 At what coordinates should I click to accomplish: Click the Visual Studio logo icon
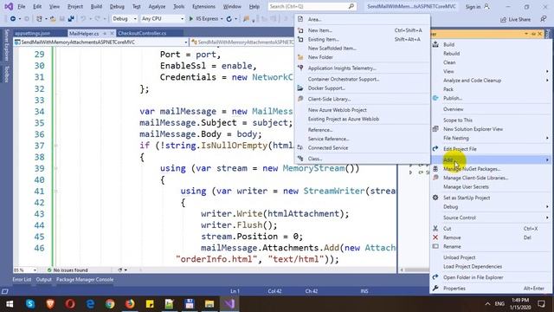tap(9, 6)
